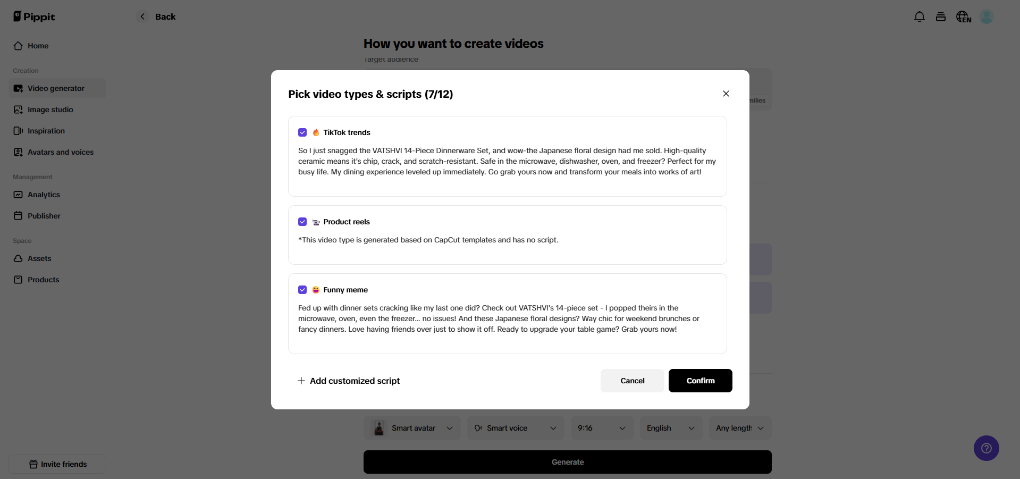The width and height of the screenshot is (1020, 479).
Task: Click the back arrow icon
Action: tap(142, 16)
